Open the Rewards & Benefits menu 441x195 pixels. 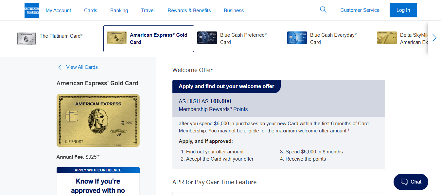pyautogui.click(x=189, y=10)
